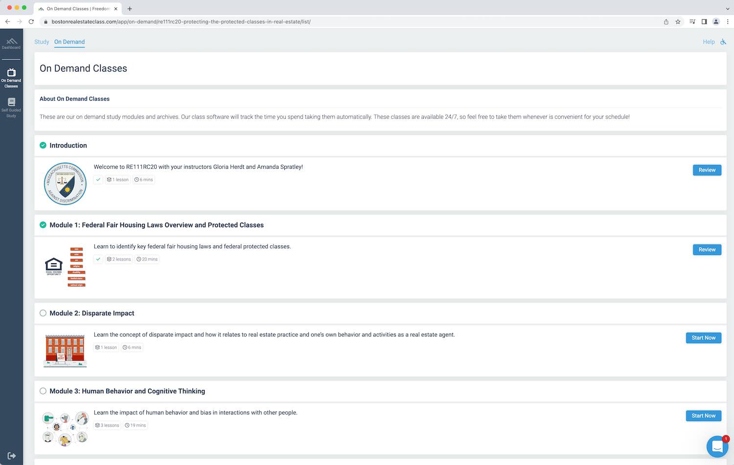Click the accessibility wheelchair icon
Viewport: 734px width, 465px height.
723,42
